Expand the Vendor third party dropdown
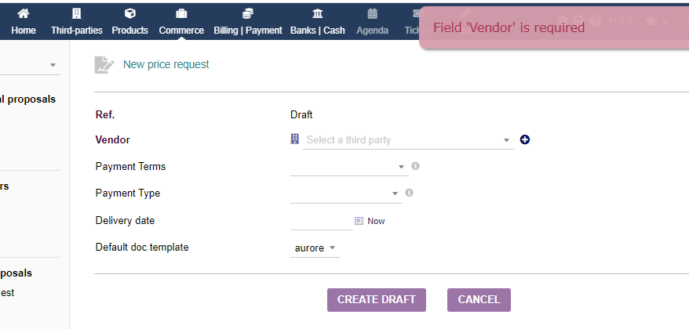Screen dimensions: 689x329 408,140
